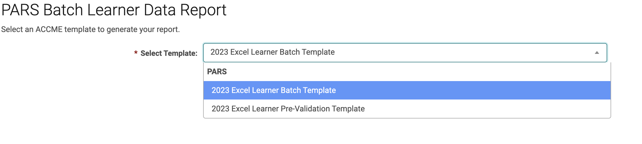Screen dimensions: 642x144
Task: Click the word Report in page heading
Action: click(x=203, y=10)
